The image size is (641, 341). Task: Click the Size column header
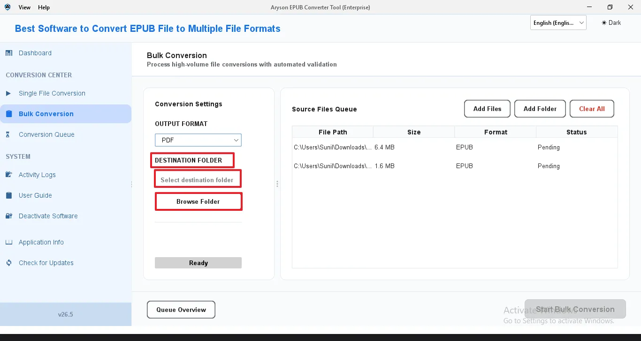click(x=414, y=132)
